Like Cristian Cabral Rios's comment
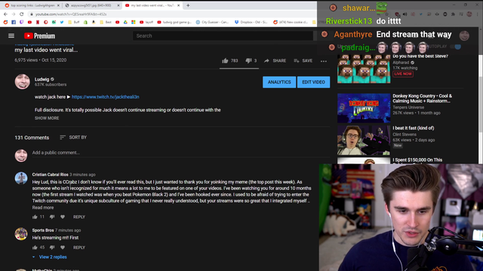The height and width of the screenshot is (271, 483). click(x=35, y=217)
